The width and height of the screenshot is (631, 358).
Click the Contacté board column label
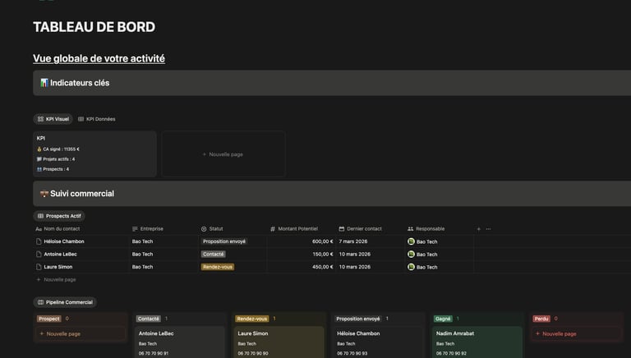(148, 319)
